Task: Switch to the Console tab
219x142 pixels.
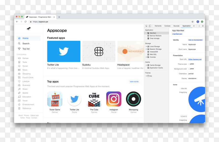Action: tap(167, 26)
